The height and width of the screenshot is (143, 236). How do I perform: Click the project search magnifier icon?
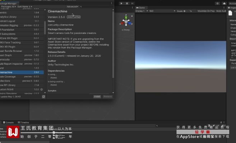(x=157, y=125)
